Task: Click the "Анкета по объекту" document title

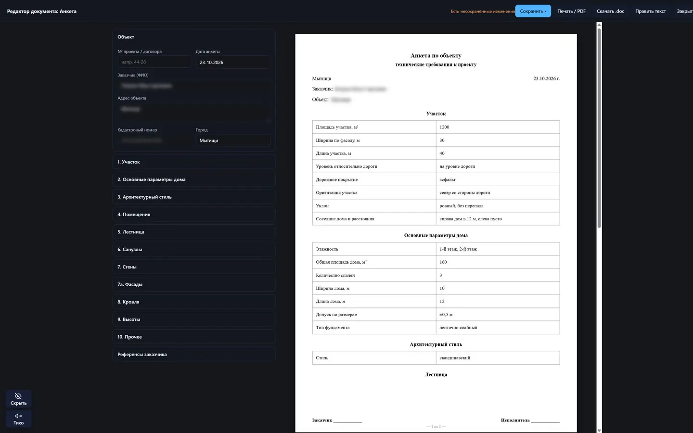Action: coord(436,56)
